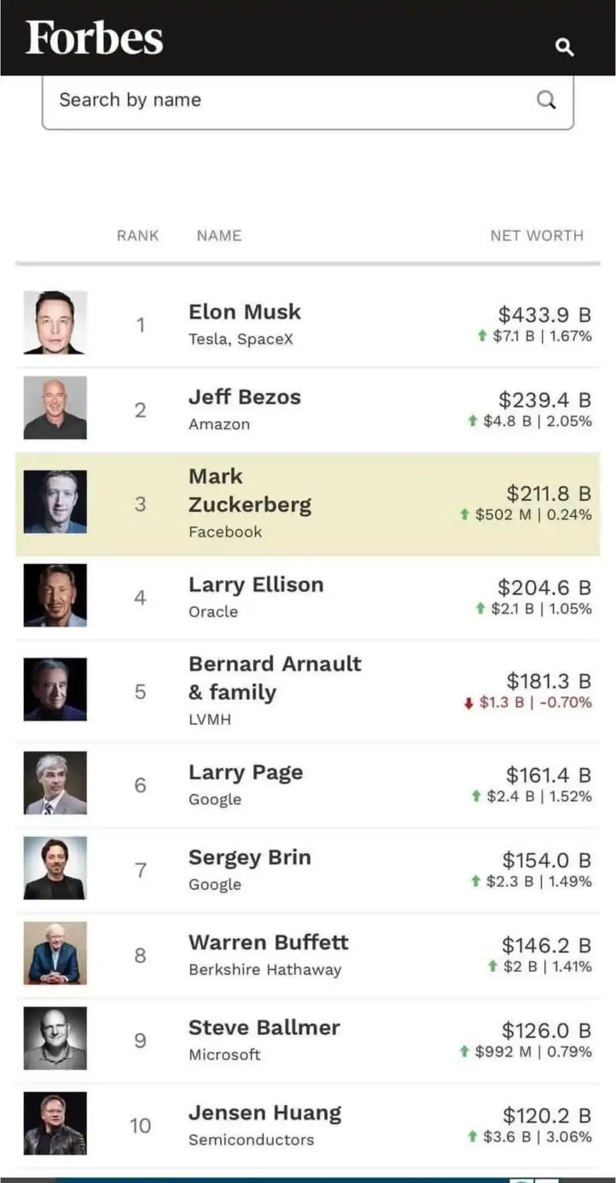Click the Forbes logo
Screen dimensions: 616x1183
pos(94,38)
